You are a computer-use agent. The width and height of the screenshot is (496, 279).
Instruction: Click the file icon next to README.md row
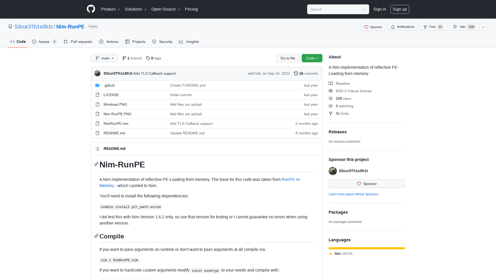97,133
